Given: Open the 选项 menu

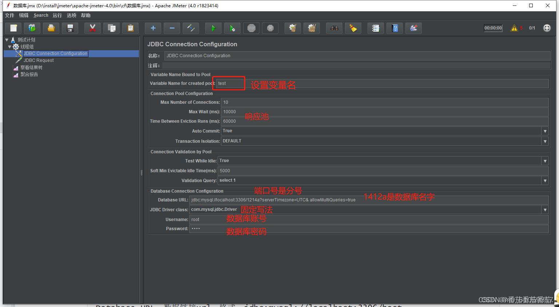Looking at the screenshot, I should click(72, 15).
